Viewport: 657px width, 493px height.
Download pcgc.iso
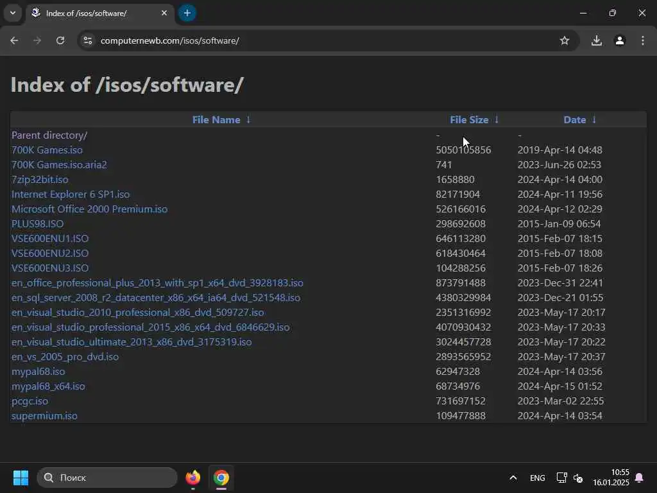pyautogui.click(x=30, y=401)
